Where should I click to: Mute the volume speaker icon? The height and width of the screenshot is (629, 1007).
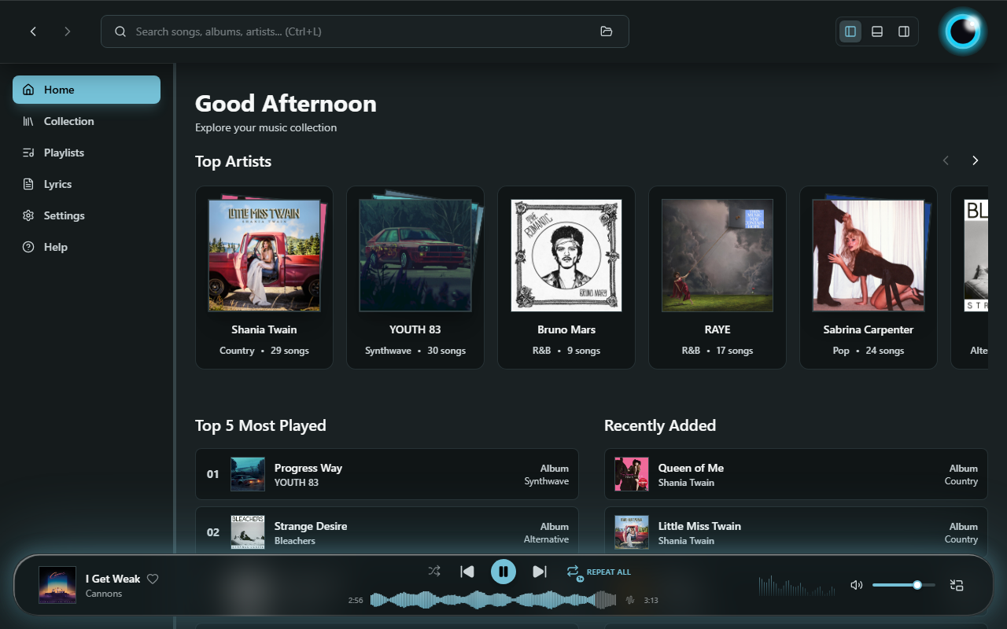click(x=857, y=585)
